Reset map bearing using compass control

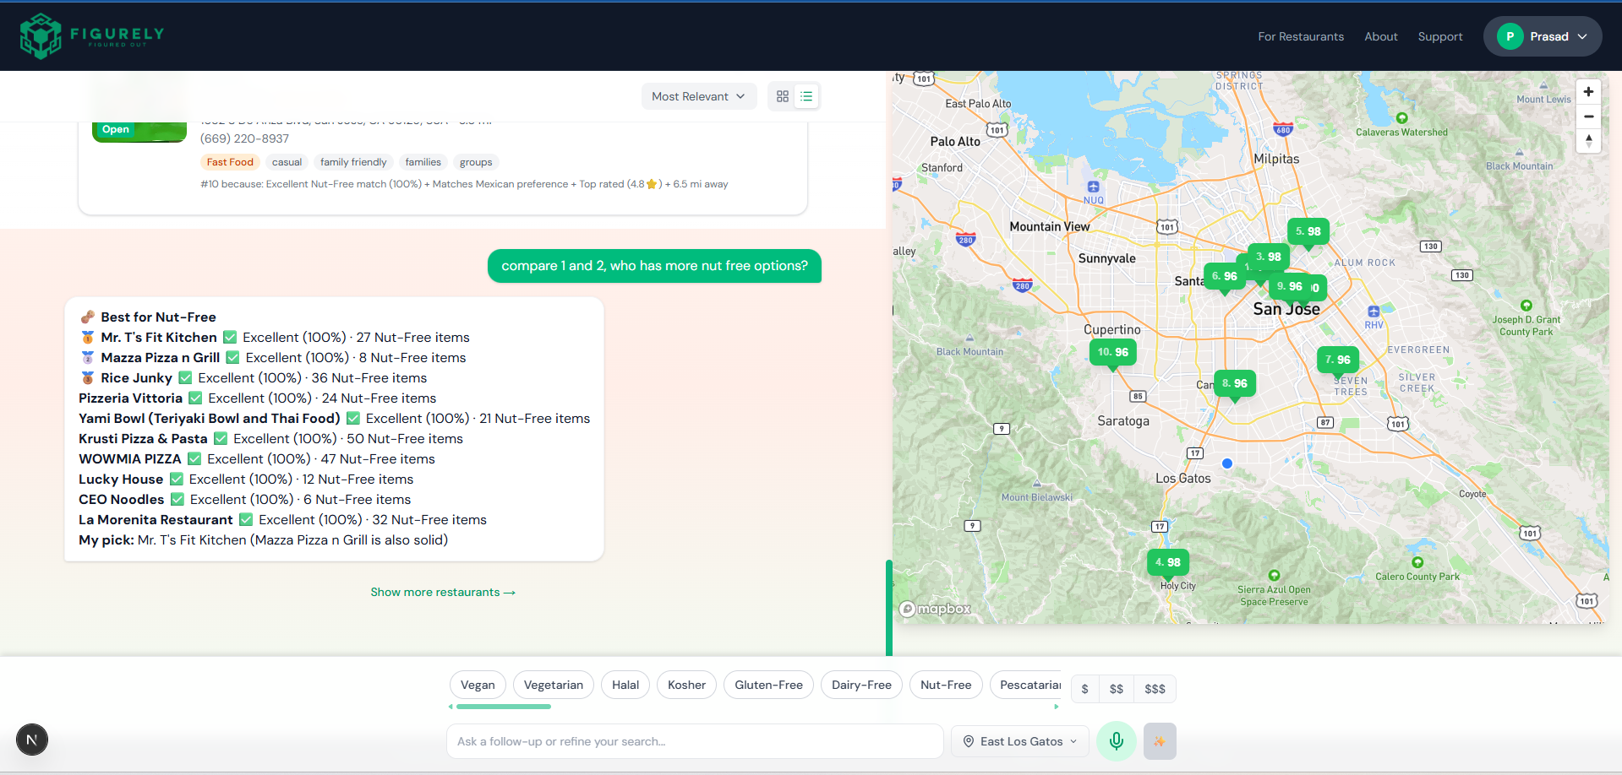point(1588,141)
